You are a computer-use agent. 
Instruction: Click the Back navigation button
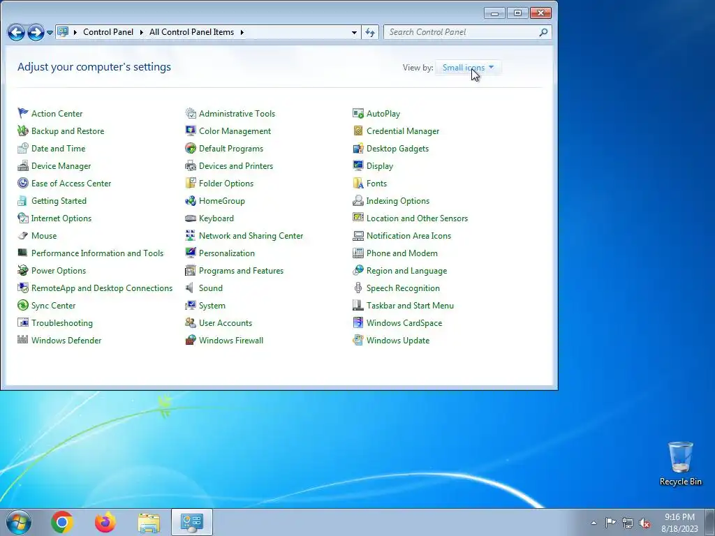[17, 32]
